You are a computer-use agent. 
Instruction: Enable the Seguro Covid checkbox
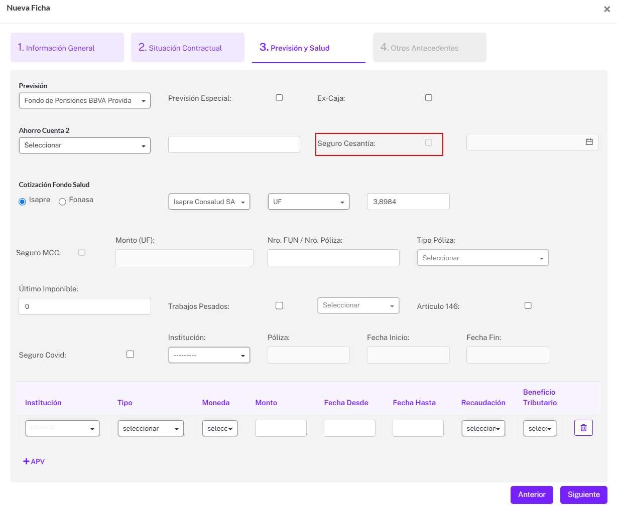point(130,354)
